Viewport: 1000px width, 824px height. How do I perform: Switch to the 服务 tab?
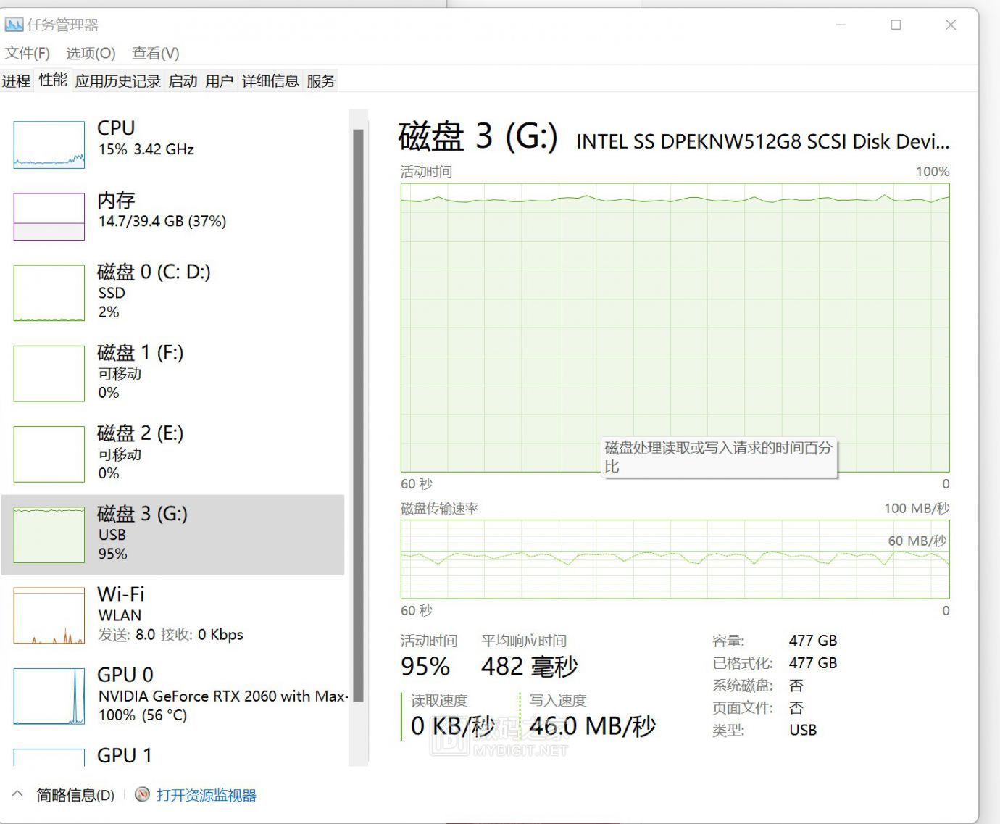coord(320,80)
